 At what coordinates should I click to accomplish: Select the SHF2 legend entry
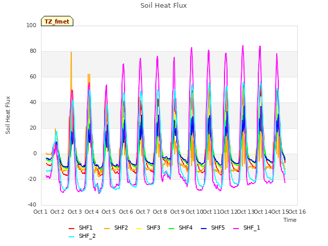point(116,228)
